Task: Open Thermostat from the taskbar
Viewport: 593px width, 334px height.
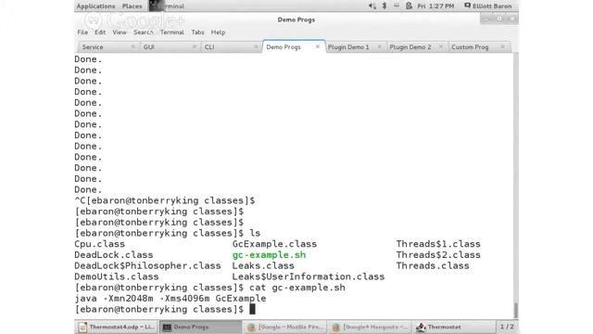Action: 454,327
